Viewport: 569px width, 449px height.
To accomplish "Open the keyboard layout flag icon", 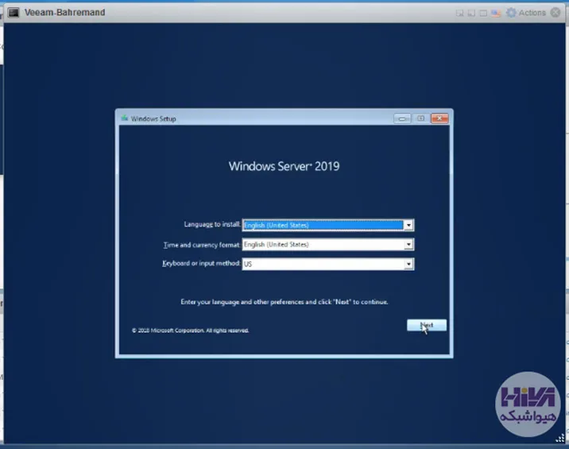I will coord(496,13).
